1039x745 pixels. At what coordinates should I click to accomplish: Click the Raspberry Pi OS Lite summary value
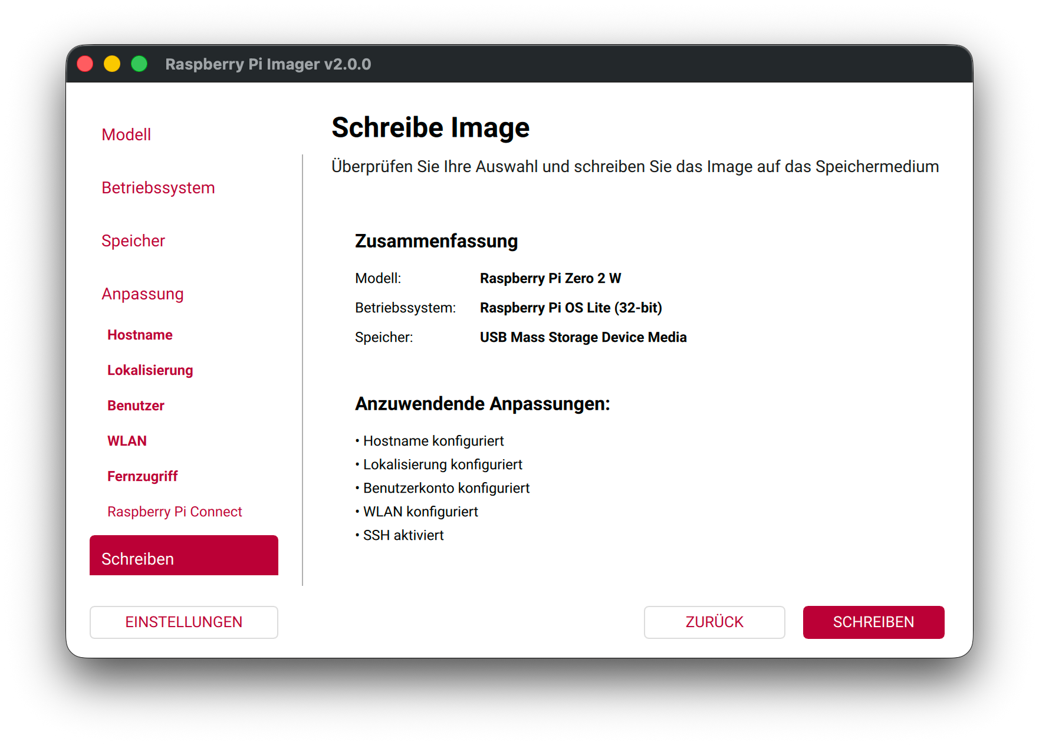pos(571,308)
